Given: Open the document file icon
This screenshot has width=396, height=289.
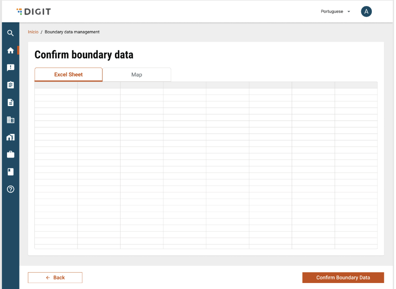Looking at the screenshot, I should [10, 102].
